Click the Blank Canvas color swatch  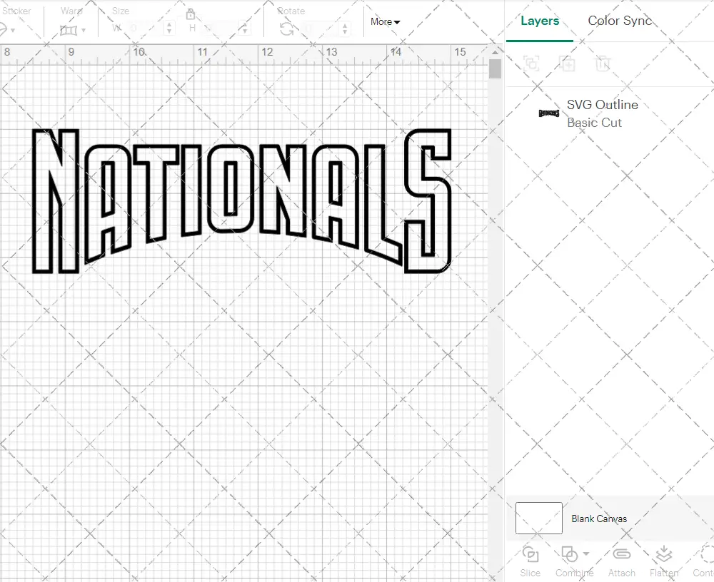(538, 519)
